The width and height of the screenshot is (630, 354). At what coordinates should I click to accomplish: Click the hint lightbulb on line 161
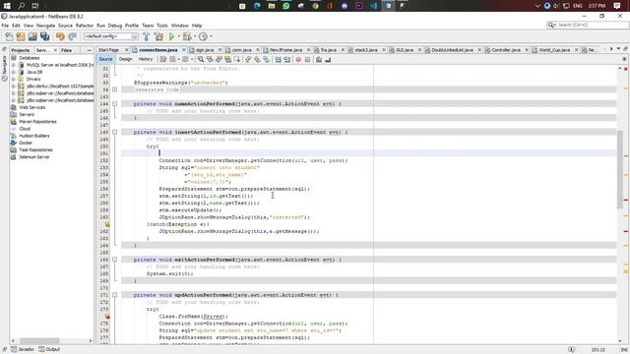[107, 224]
